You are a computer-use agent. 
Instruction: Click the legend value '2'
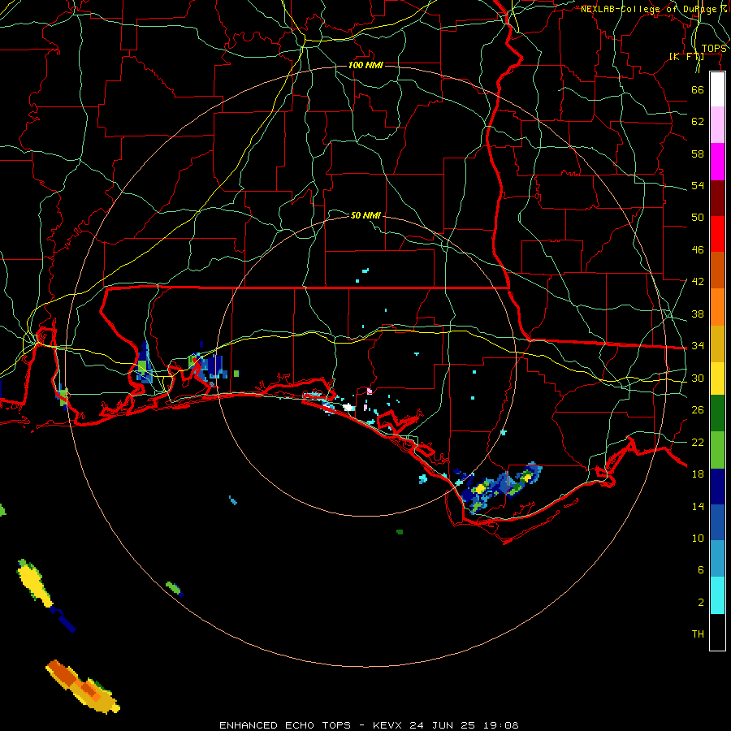tap(701, 603)
